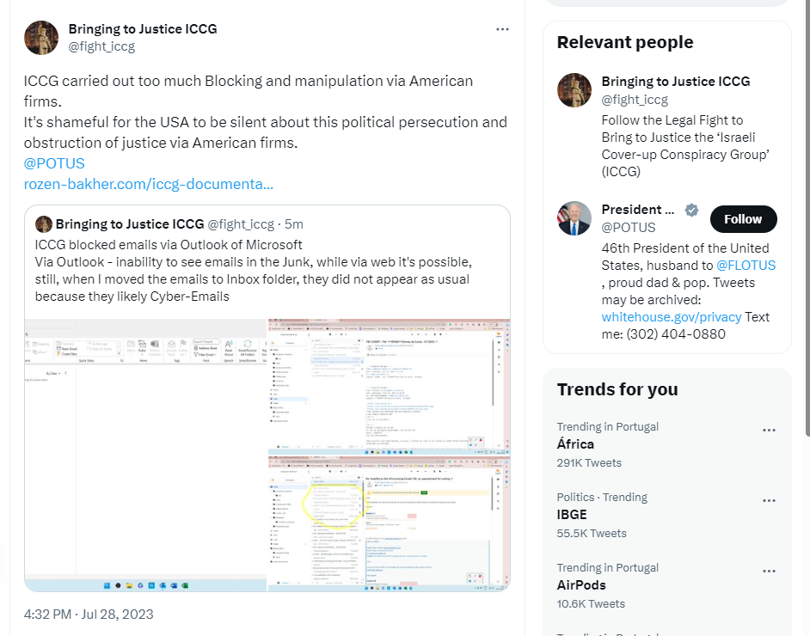
Task: View the bottom-right screenshot with yellow circle
Action: (389, 524)
